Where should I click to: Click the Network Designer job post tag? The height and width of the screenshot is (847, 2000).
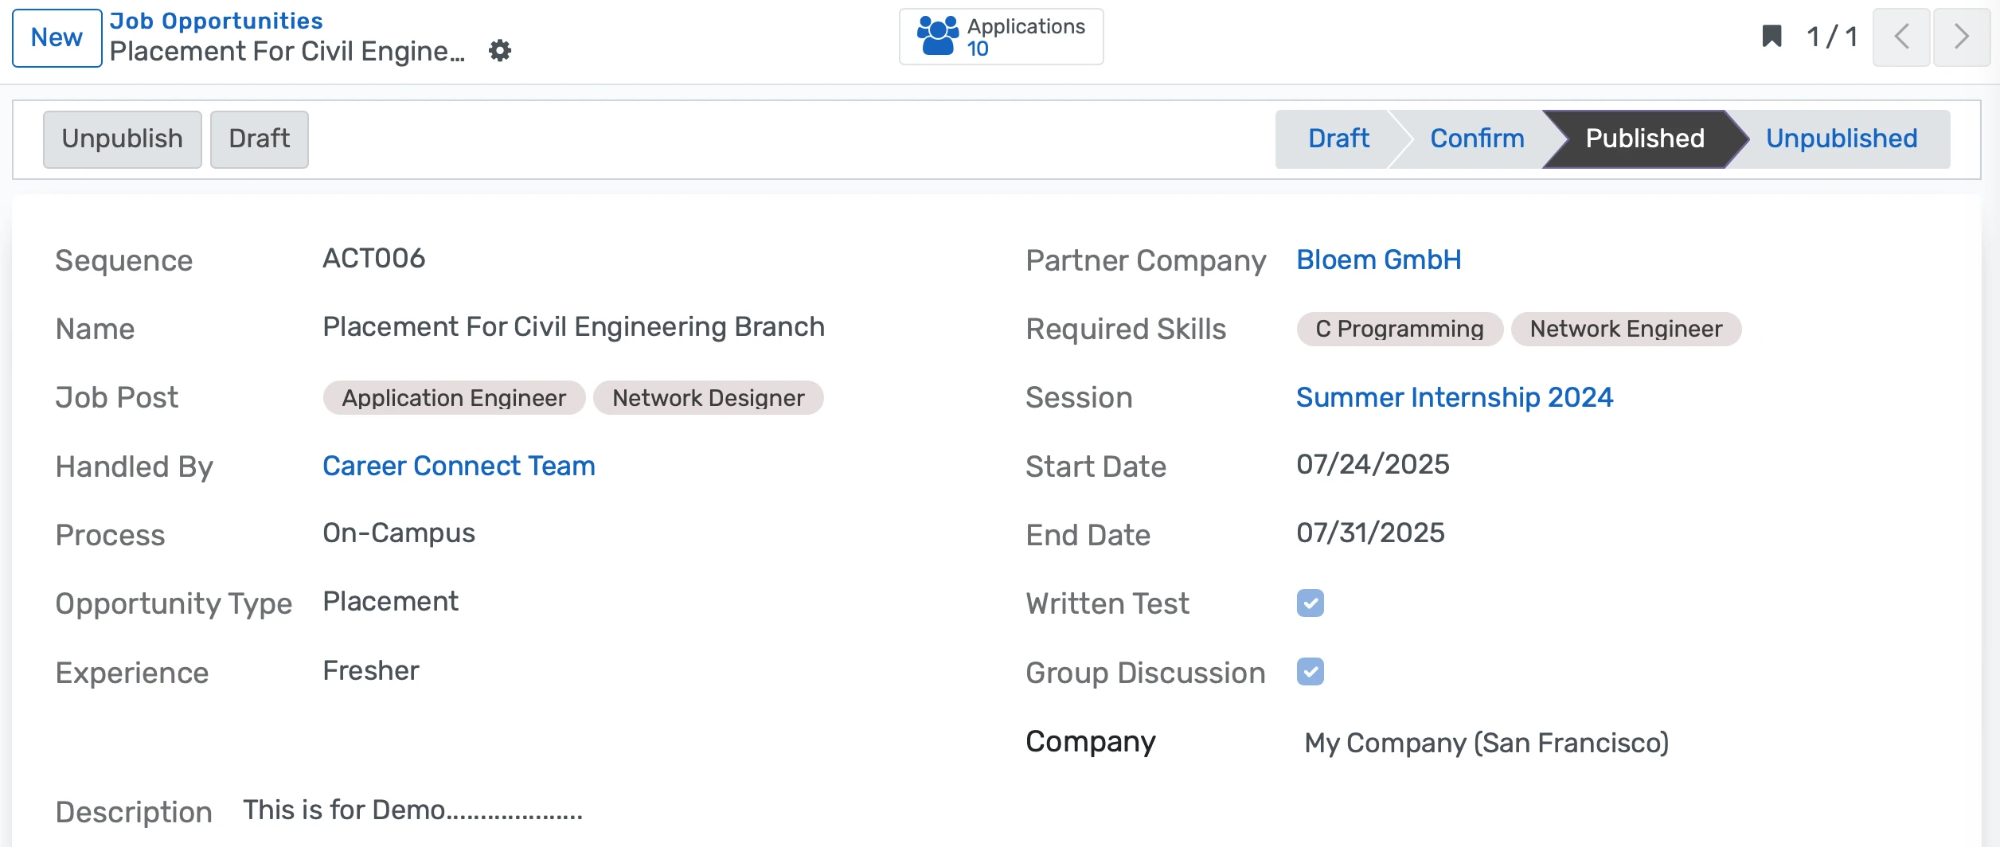[708, 398]
